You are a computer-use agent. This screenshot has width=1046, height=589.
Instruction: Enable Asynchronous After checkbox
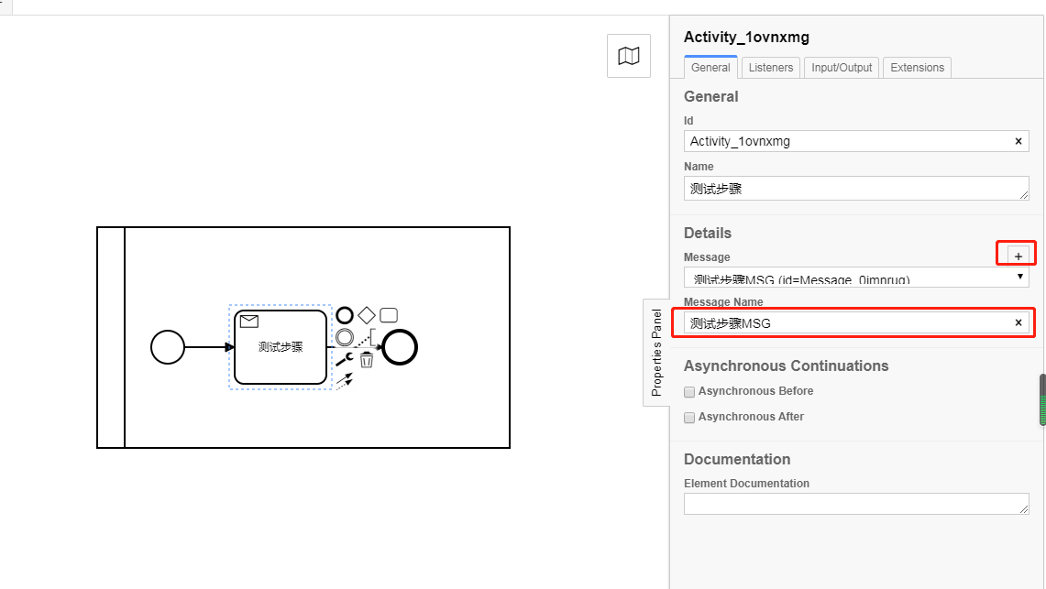point(689,418)
